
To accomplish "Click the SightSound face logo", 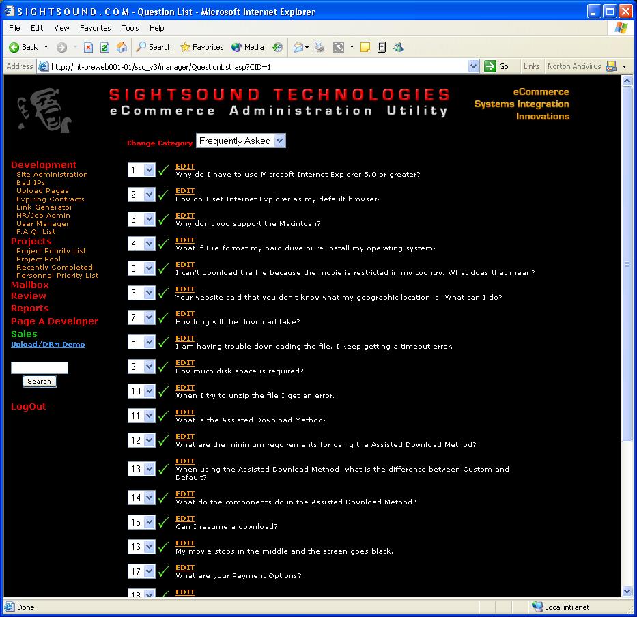I will pos(44,110).
